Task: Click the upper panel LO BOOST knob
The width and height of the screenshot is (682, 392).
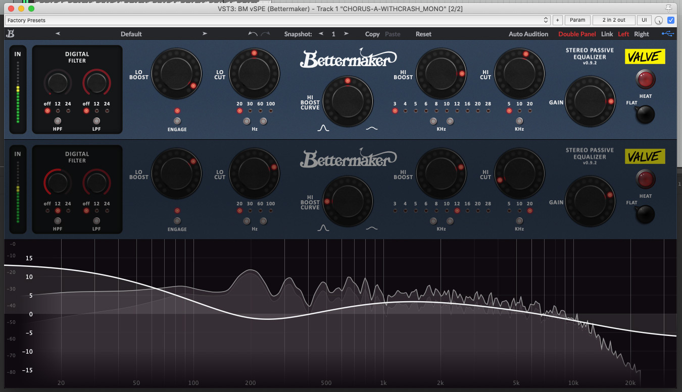Action: pos(177,74)
